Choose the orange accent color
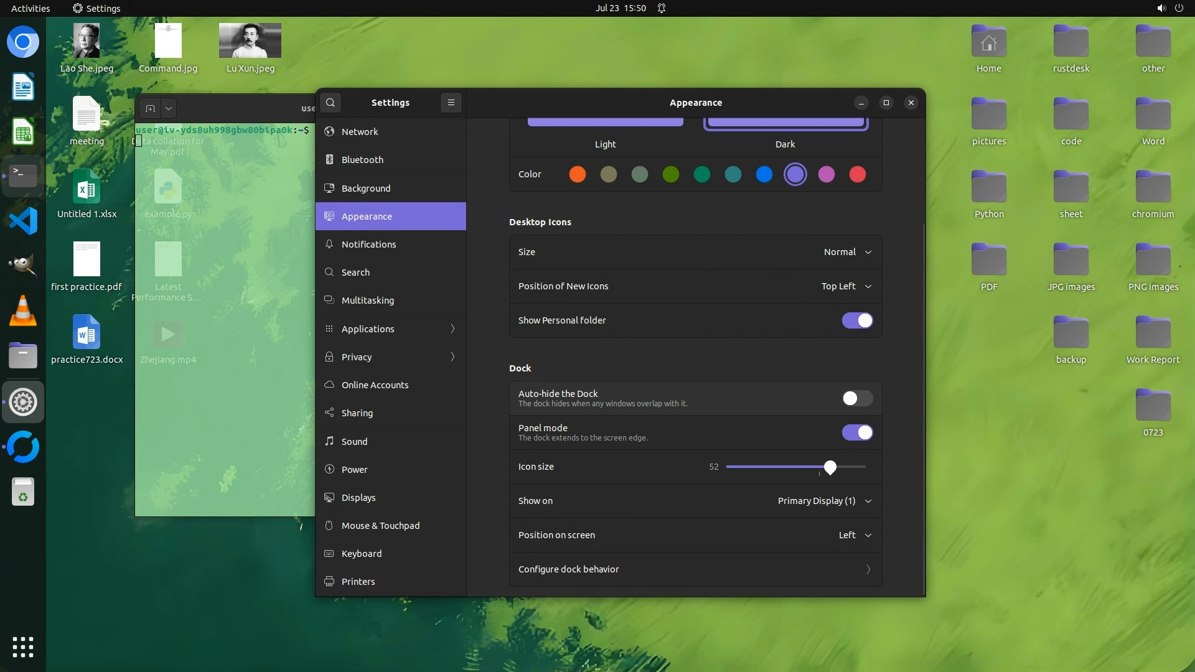The width and height of the screenshot is (1195, 672). tap(577, 174)
